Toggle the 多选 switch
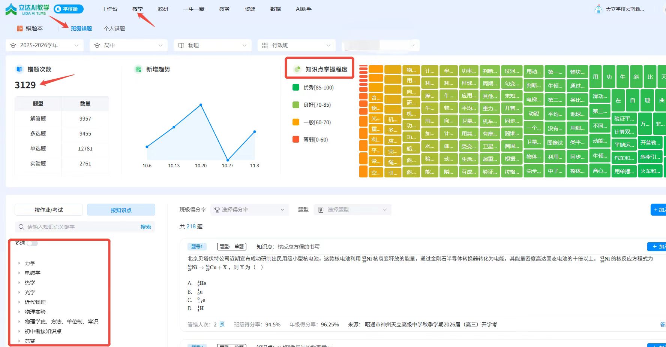Screen dimensions: 666x347 point(32,243)
